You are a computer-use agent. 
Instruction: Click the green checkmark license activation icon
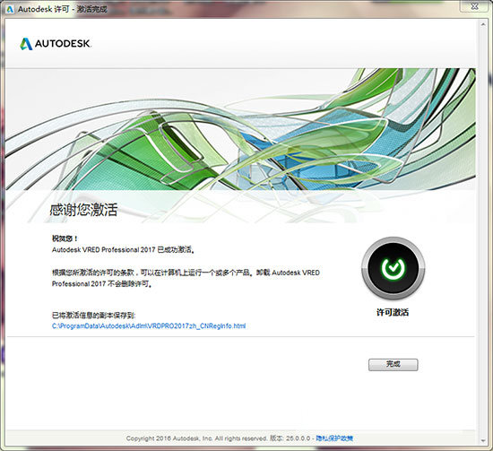(393, 268)
